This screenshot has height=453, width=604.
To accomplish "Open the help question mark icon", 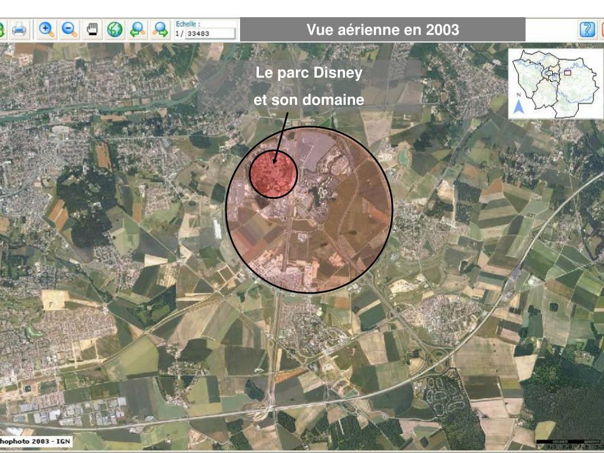I will pos(587,29).
